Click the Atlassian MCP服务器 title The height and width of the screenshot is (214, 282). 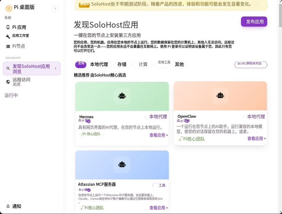tap(97, 184)
